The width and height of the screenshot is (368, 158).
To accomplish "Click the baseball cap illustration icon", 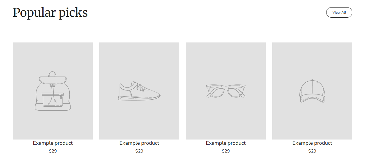I will pyautogui.click(x=312, y=91).
